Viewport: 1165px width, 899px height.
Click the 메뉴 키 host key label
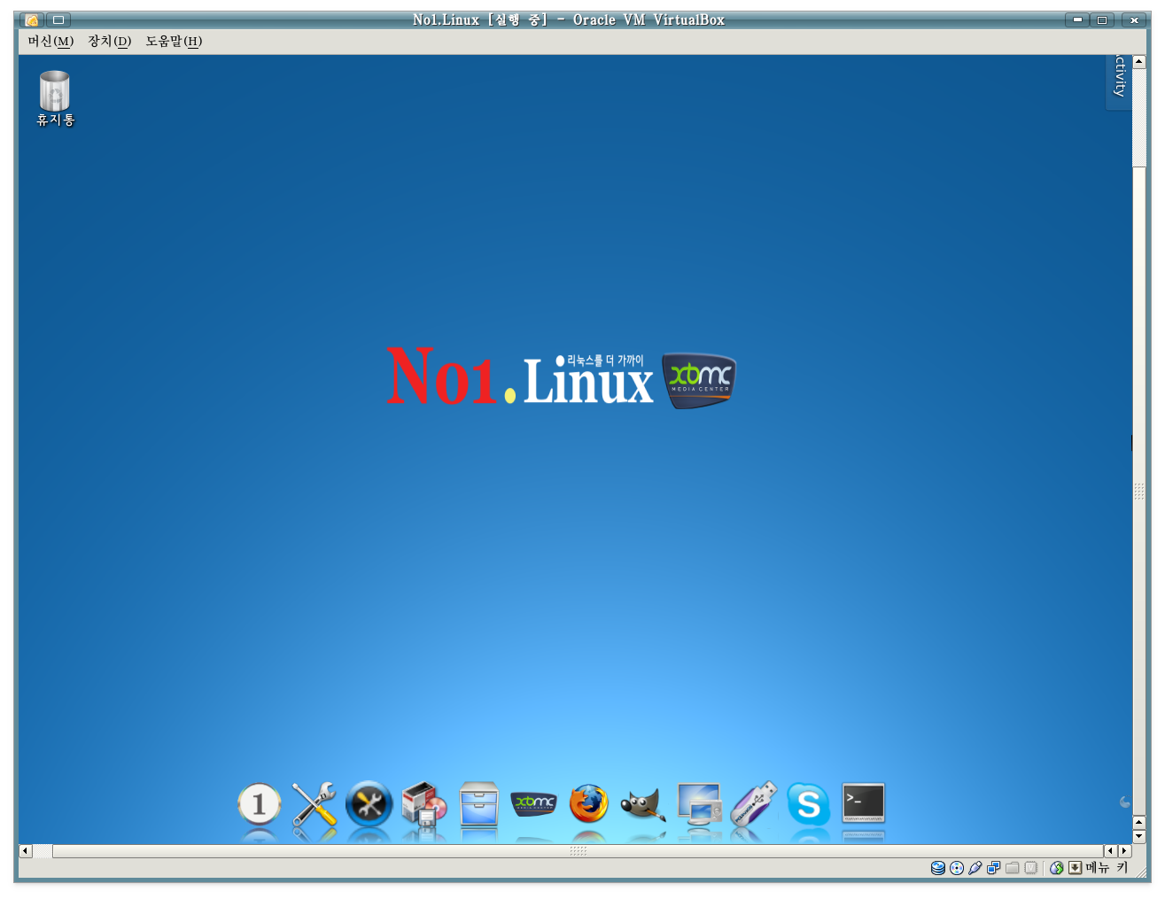click(x=1107, y=868)
